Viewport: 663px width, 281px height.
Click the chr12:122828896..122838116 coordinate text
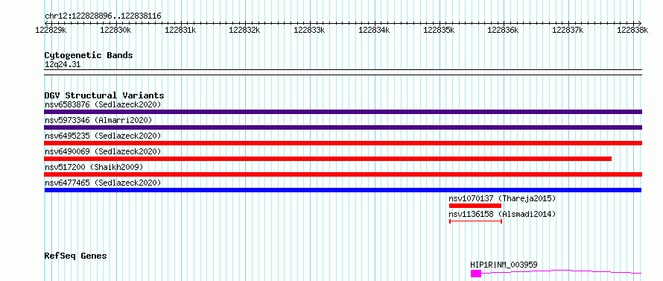coord(103,16)
